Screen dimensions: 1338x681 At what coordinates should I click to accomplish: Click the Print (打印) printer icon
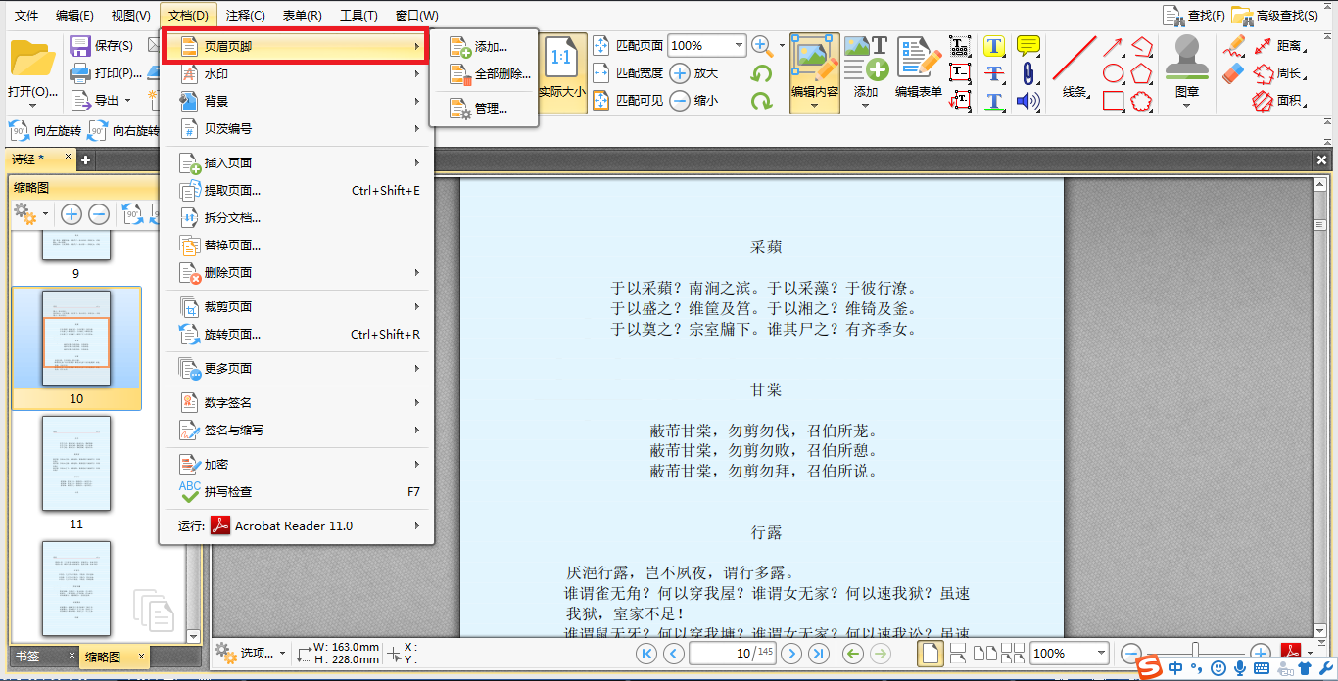(79, 72)
